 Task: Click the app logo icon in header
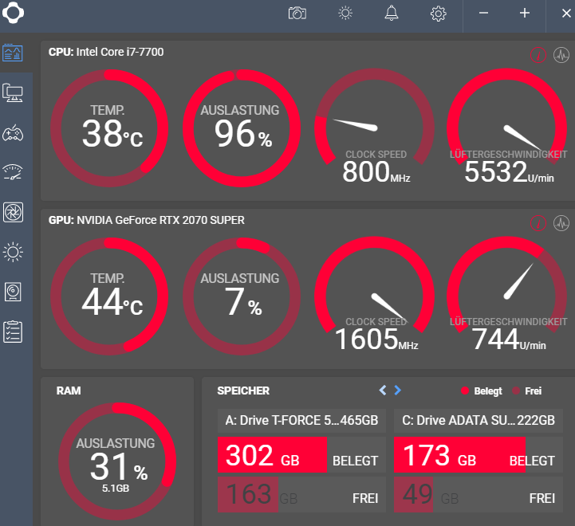click(13, 14)
